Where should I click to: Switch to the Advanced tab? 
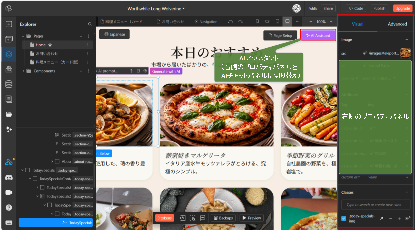(397, 24)
